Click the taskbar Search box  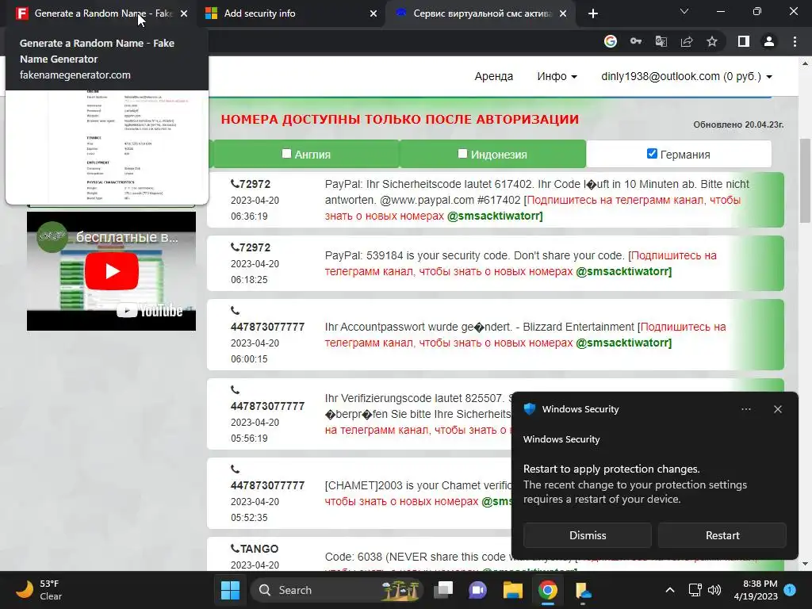(336, 590)
